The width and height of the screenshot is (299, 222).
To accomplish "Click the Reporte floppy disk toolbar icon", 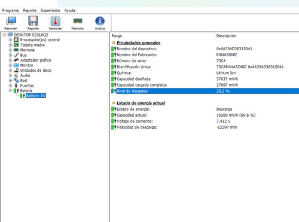I will pyautogui.click(x=33, y=23).
